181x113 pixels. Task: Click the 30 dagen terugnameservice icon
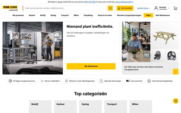pyautogui.click(x=10, y=81)
